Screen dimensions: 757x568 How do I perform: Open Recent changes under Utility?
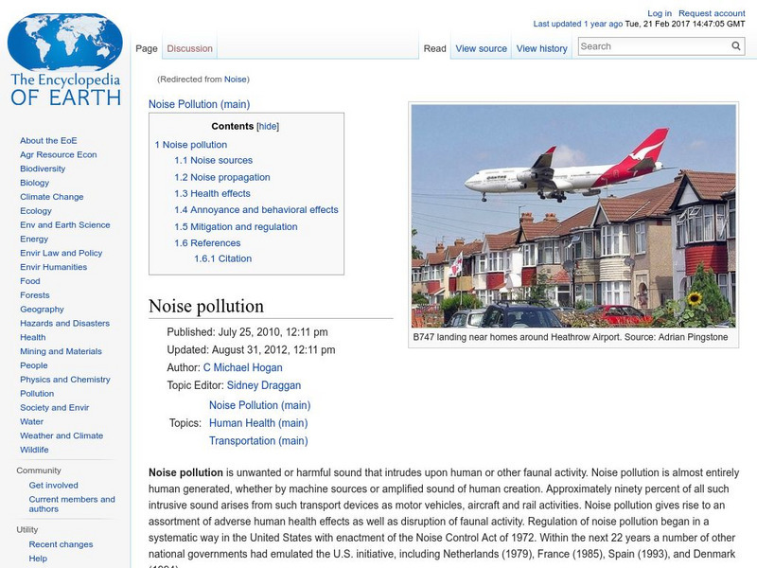coord(59,543)
